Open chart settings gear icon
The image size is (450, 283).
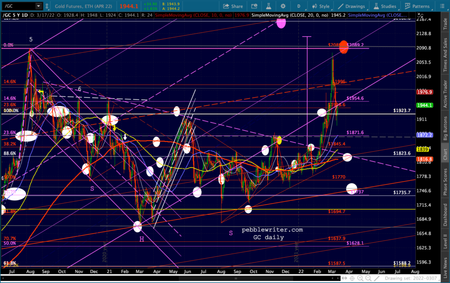point(283,6)
